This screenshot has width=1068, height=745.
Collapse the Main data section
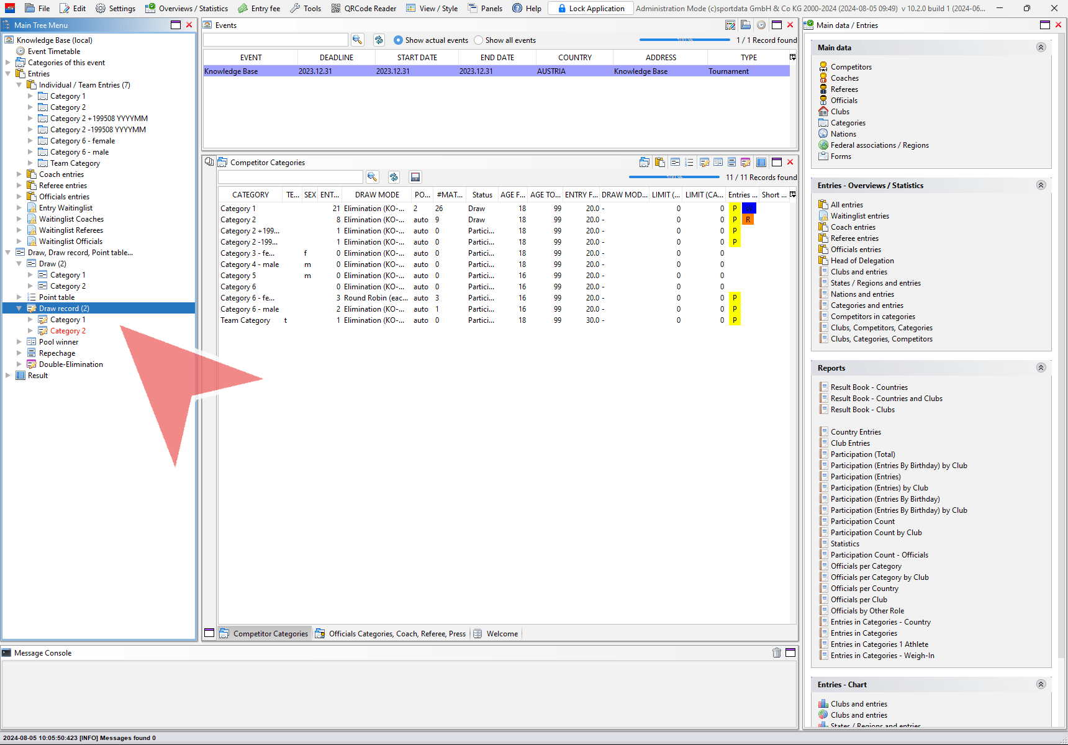tap(1041, 48)
